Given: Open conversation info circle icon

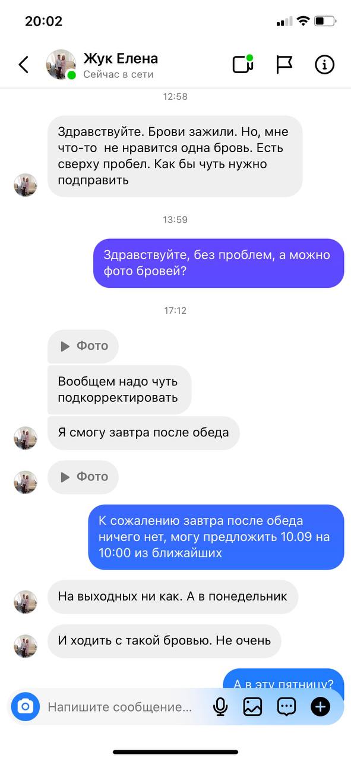Looking at the screenshot, I should pos(324,64).
